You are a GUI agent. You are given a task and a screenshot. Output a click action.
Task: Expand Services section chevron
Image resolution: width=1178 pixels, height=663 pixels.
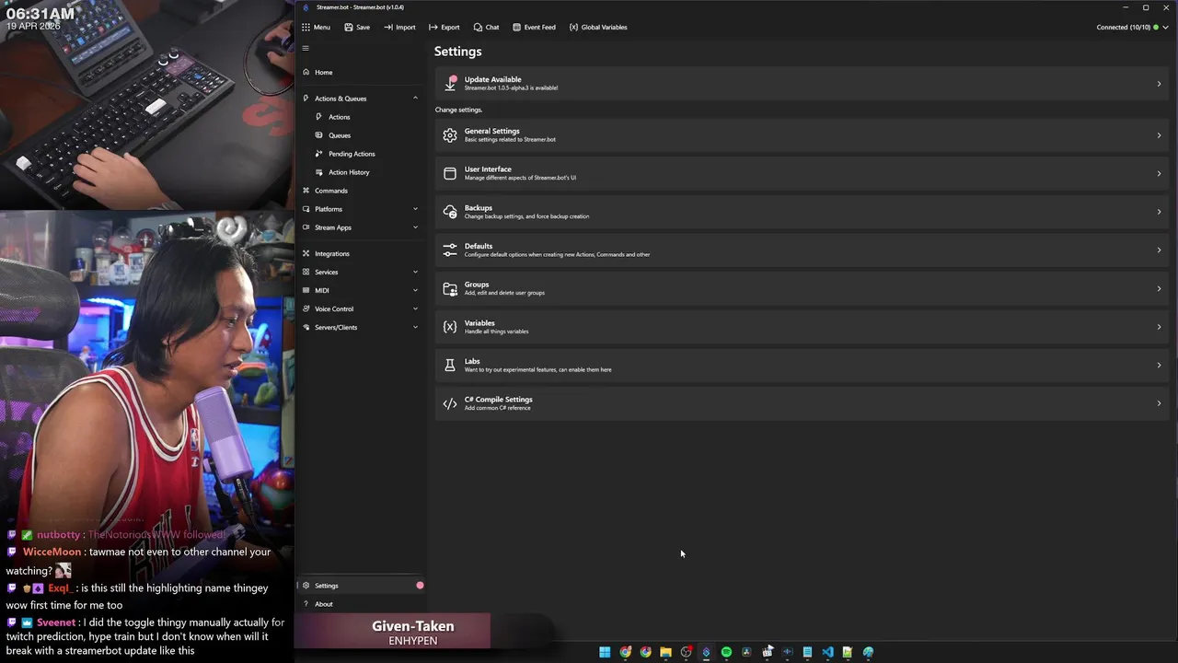[x=415, y=272]
